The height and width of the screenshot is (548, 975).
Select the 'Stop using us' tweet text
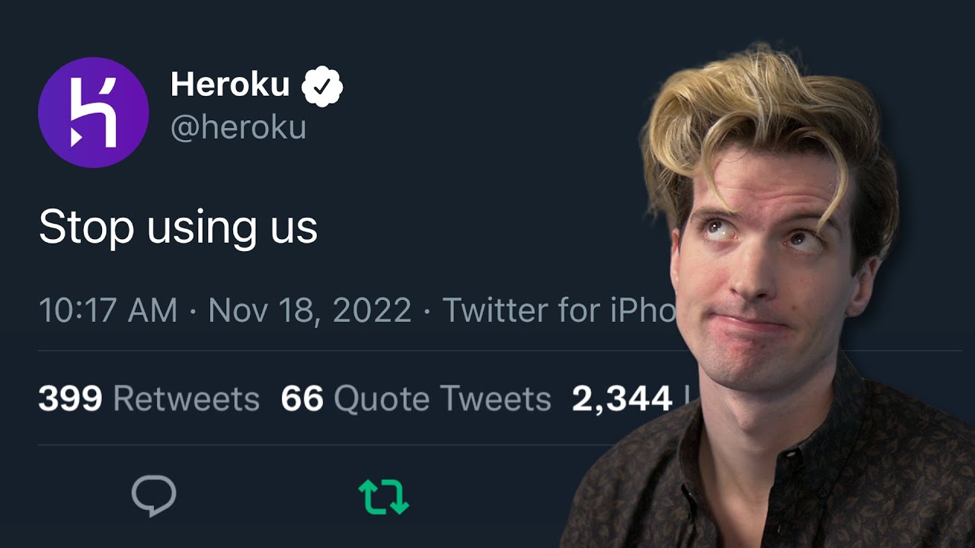(177, 228)
